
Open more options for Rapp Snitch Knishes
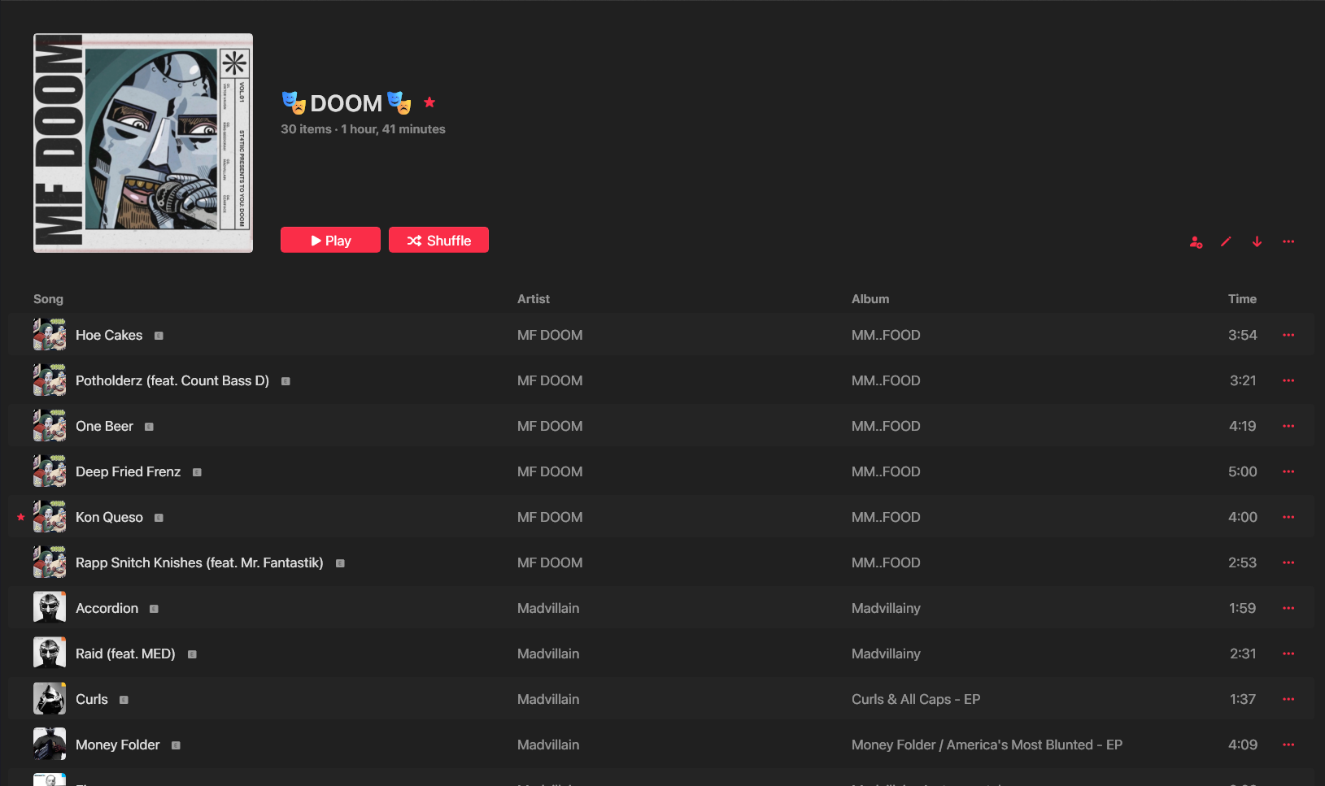point(1288,562)
